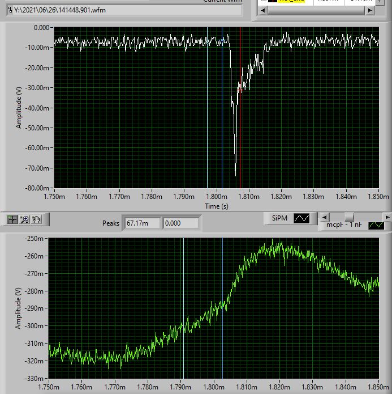Click the path icon beside the file path
This screenshot has width=392, height=394.
(x=9, y=10)
